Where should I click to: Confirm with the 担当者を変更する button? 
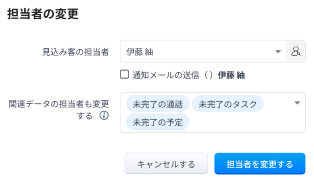(x=260, y=164)
